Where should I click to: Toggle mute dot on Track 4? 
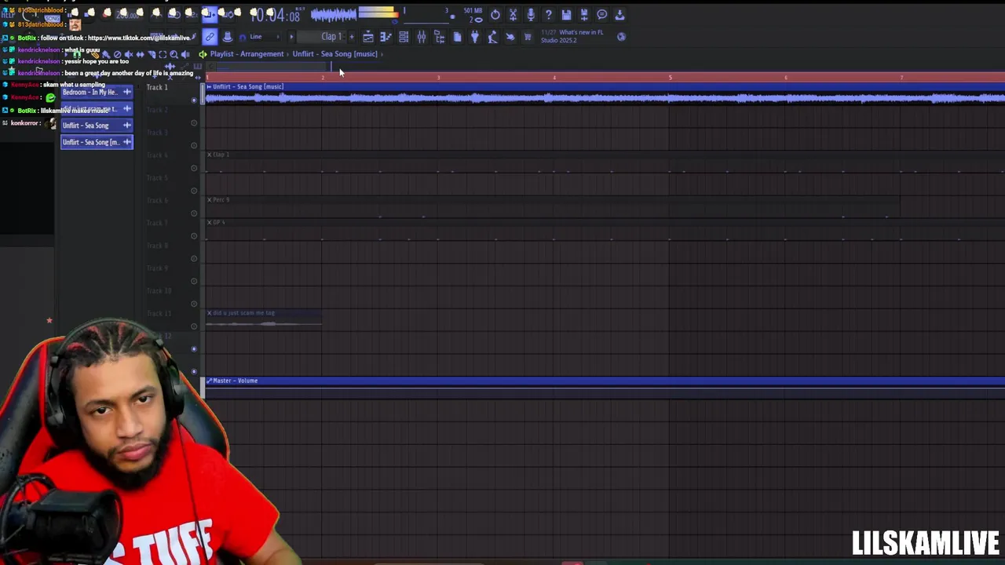click(x=194, y=168)
